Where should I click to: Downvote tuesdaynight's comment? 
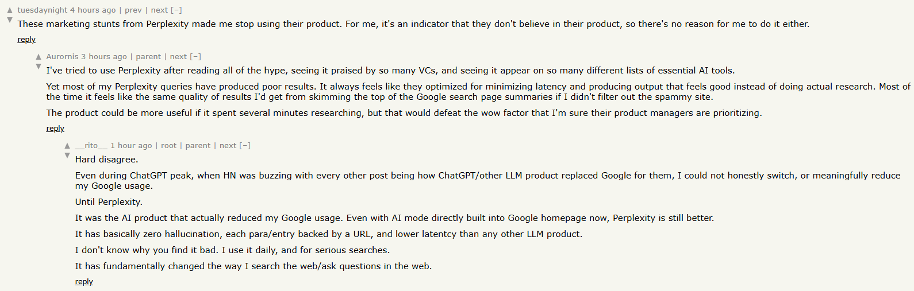9,20
